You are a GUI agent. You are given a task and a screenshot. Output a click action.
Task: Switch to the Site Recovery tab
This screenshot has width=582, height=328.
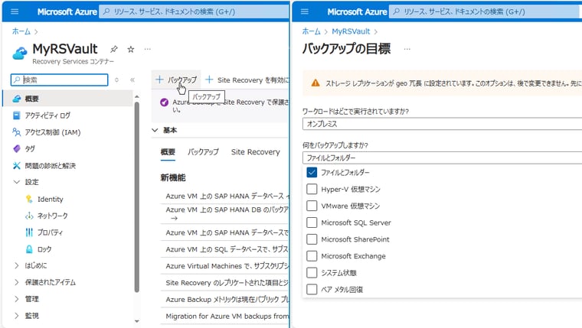[255, 152]
